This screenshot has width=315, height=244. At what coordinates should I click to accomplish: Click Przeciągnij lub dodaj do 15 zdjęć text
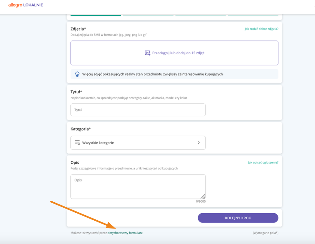178,53
